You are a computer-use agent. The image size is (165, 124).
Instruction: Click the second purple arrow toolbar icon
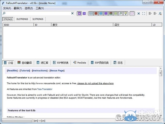click(x=84, y=14)
